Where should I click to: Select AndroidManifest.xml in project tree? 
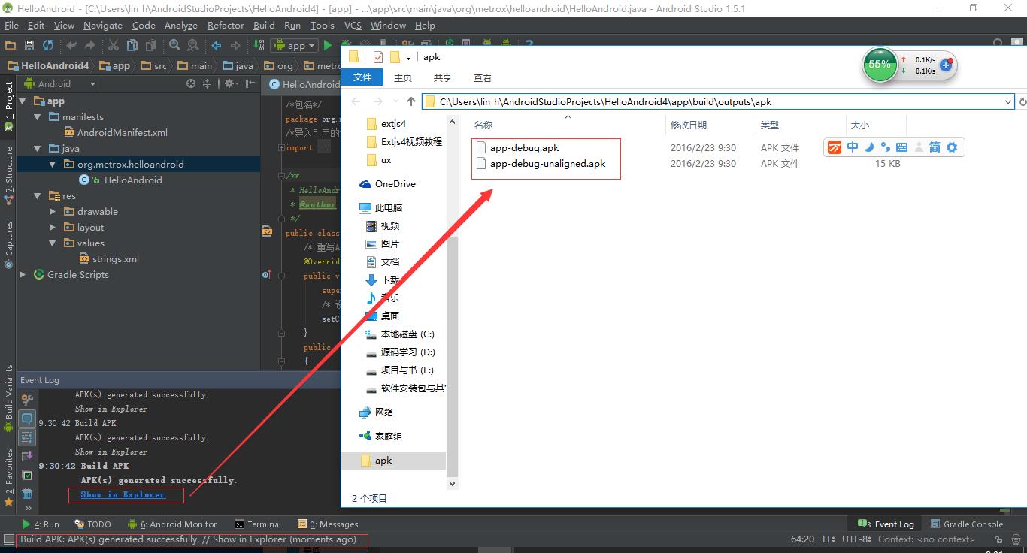pyautogui.click(x=116, y=133)
